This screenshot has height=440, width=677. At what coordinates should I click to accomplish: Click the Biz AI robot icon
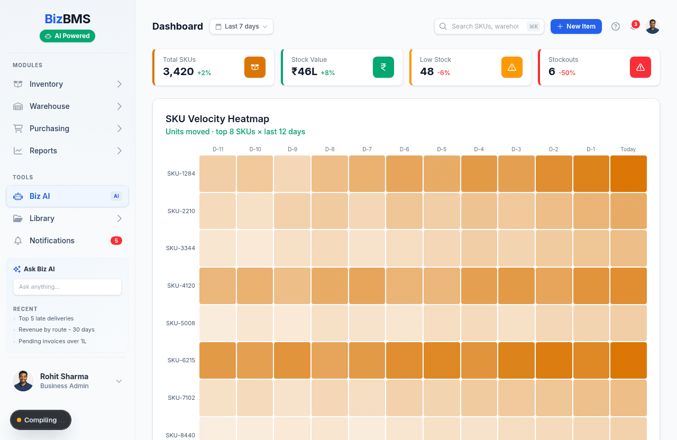[x=18, y=196]
